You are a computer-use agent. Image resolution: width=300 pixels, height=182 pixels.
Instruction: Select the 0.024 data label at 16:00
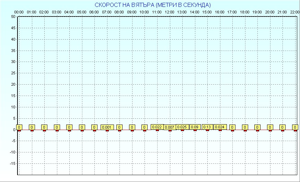pos(220,127)
